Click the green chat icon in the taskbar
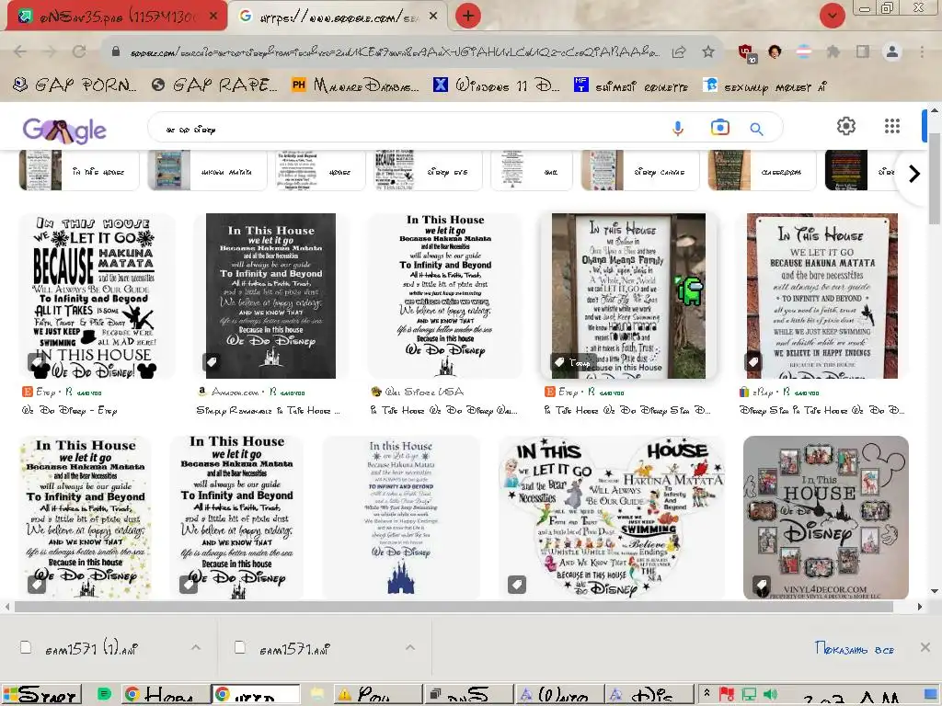Screen dimensions: 942x706 [104, 695]
